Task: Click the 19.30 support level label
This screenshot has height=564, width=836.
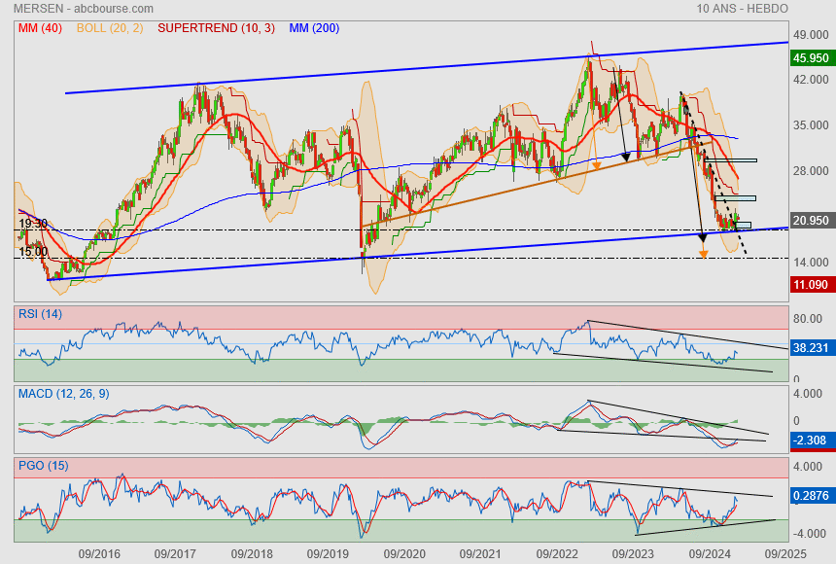Action: [32, 224]
